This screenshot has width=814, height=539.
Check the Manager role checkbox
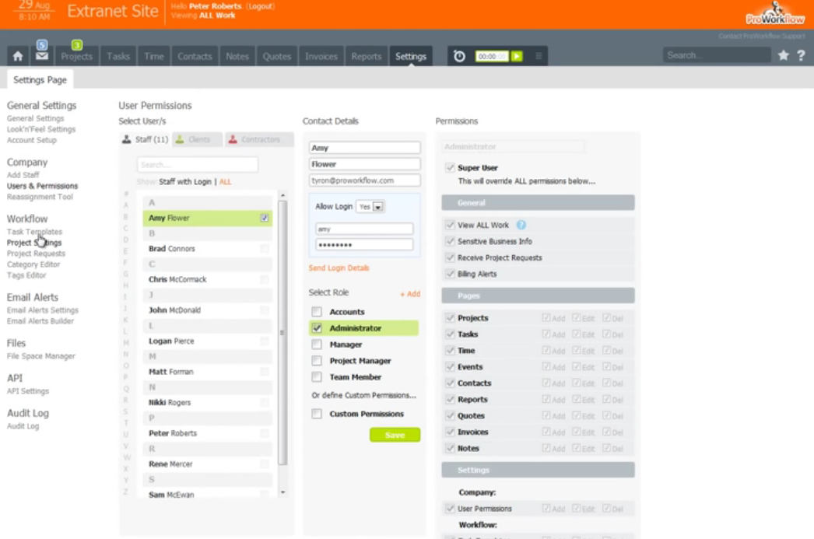click(x=317, y=345)
